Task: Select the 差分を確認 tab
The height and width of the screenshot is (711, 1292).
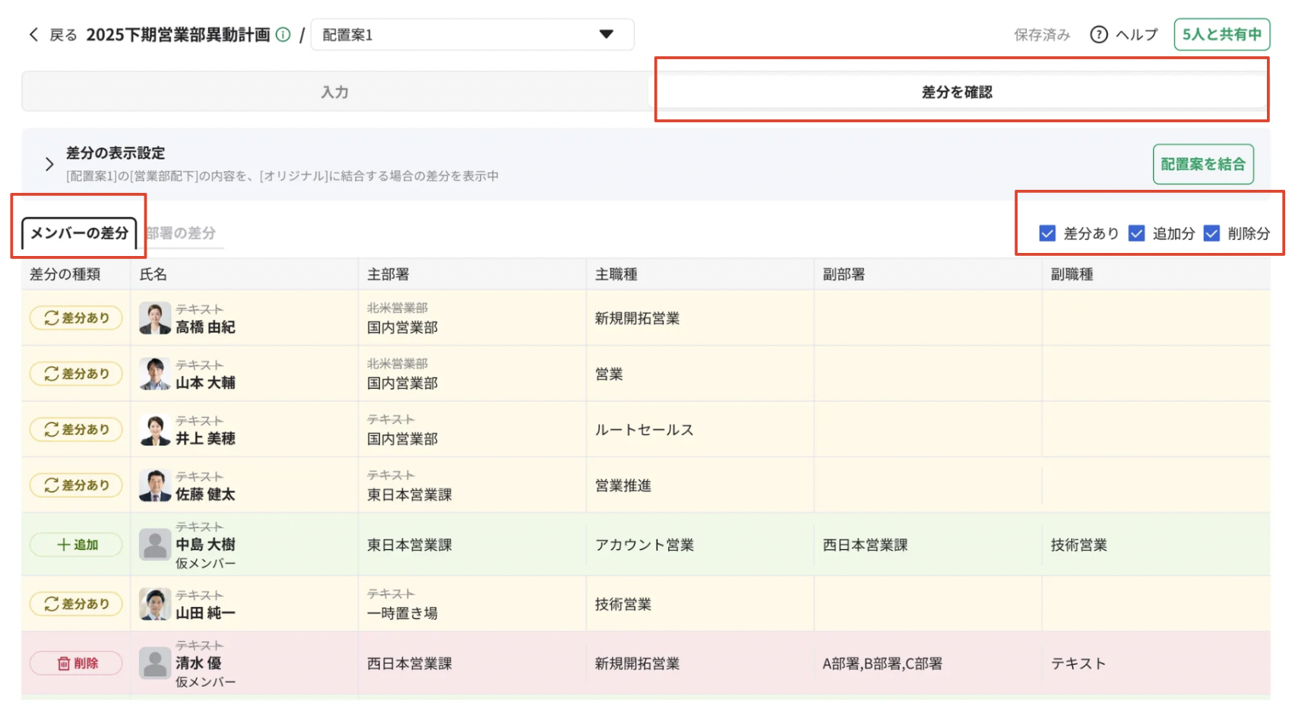Action: 957,92
